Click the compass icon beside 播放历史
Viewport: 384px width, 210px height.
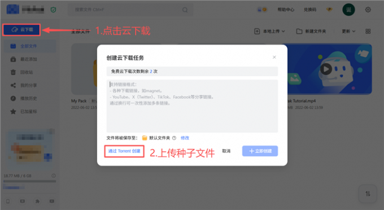[13, 98]
